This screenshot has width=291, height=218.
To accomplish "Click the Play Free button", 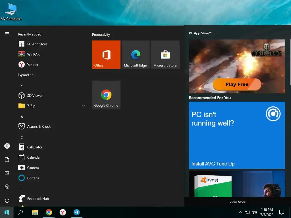I will coord(237,84).
